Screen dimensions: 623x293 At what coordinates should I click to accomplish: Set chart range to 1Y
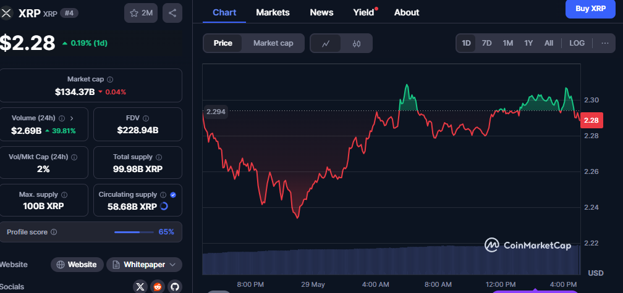tap(528, 43)
